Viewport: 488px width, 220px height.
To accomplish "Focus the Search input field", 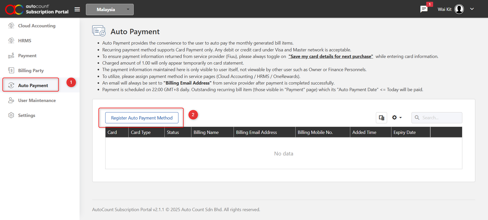I will pos(437,118).
